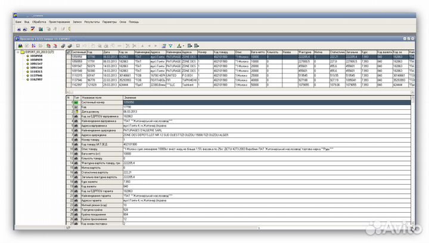This screenshot has width=429, height=243.
Task: Select record 1091547 in the tree
Action: pyautogui.click(x=36, y=64)
